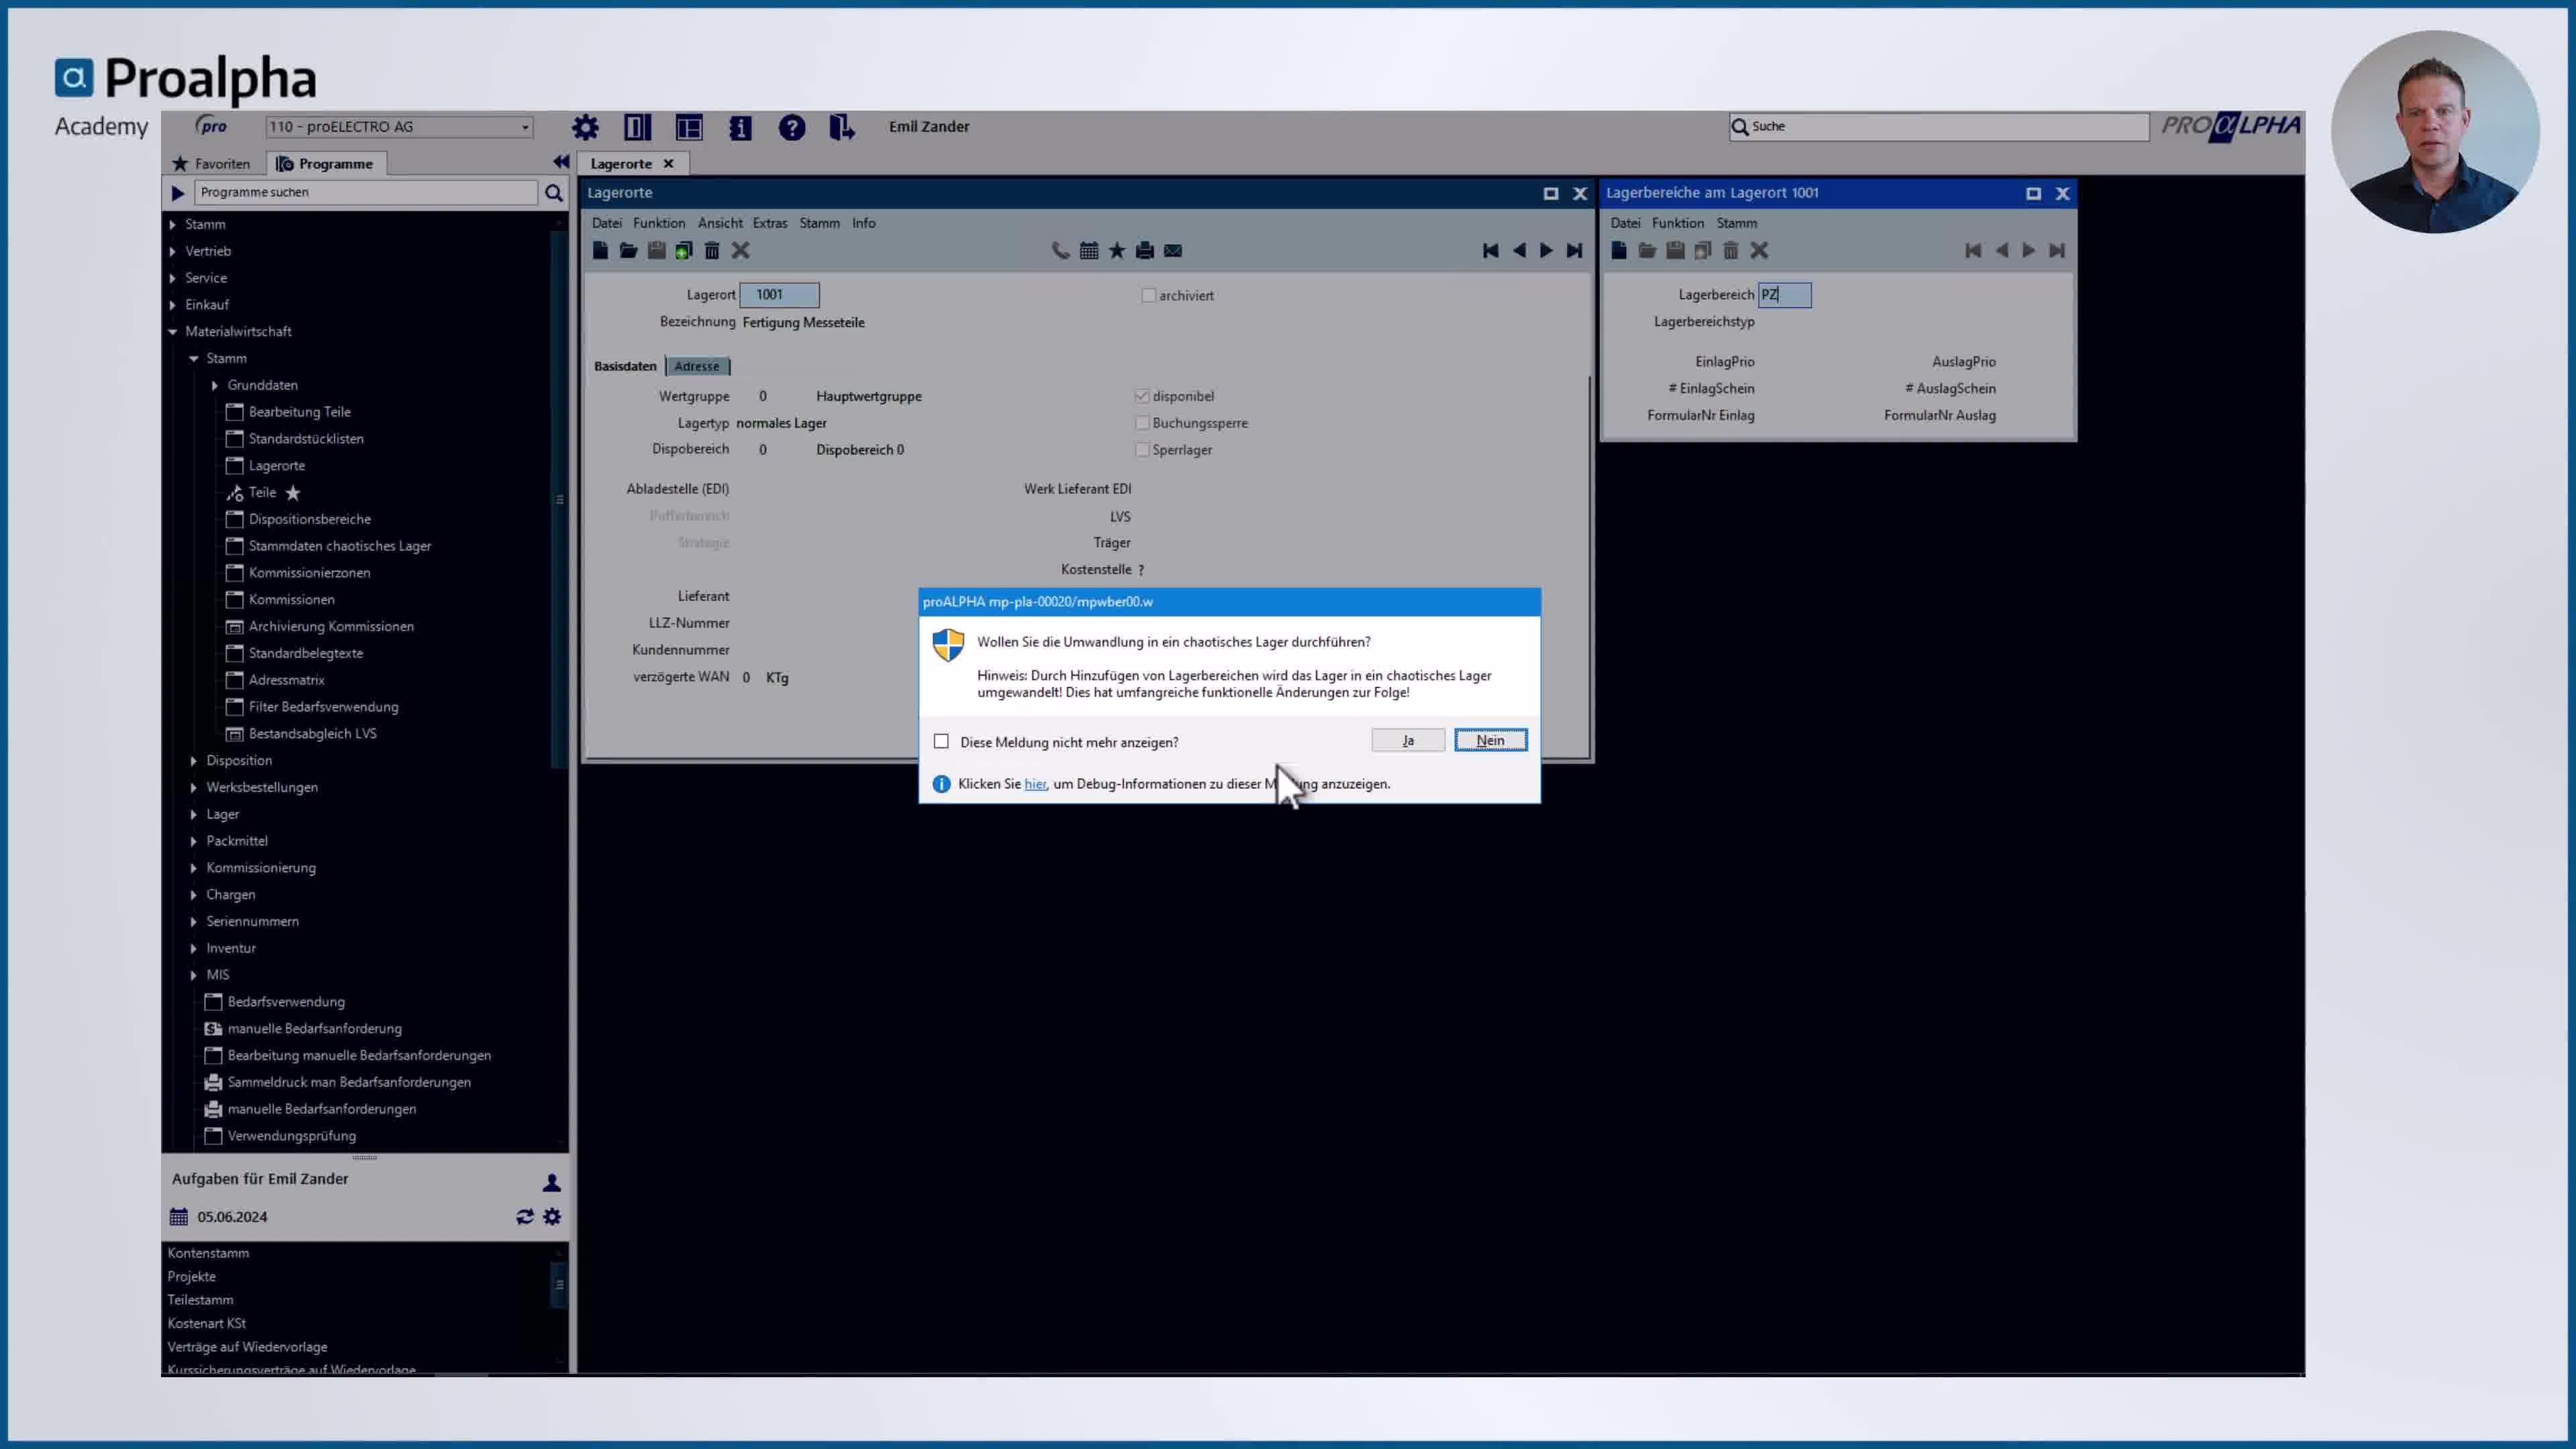This screenshot has height=1449, width=2576.
Task: Click open folder icon in Lagerorte toolbar
Action: click(628, 250)
